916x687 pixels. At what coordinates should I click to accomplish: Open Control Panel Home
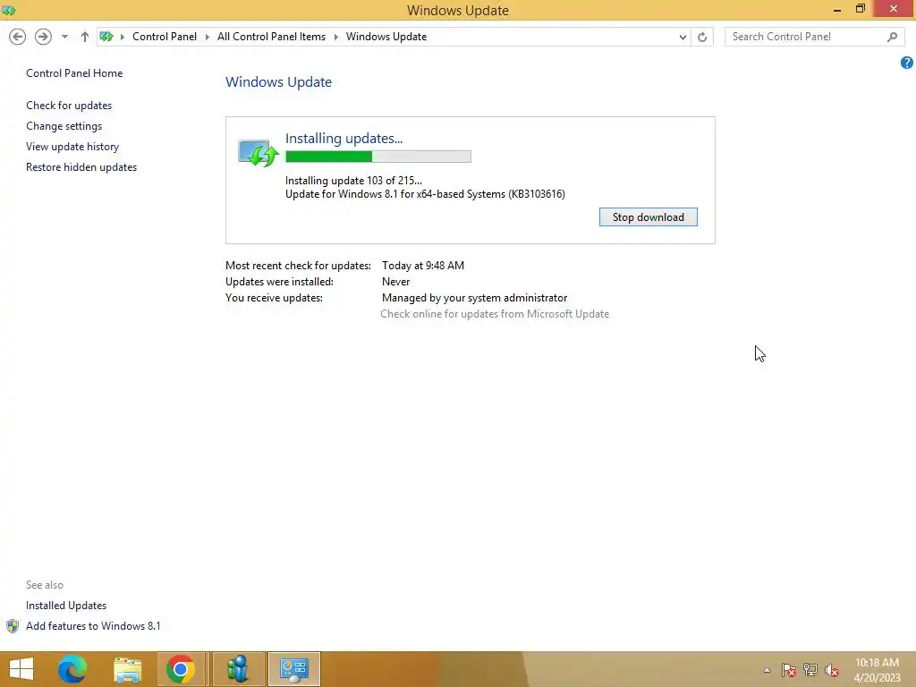pyautogui.click(x=74, y=73)
